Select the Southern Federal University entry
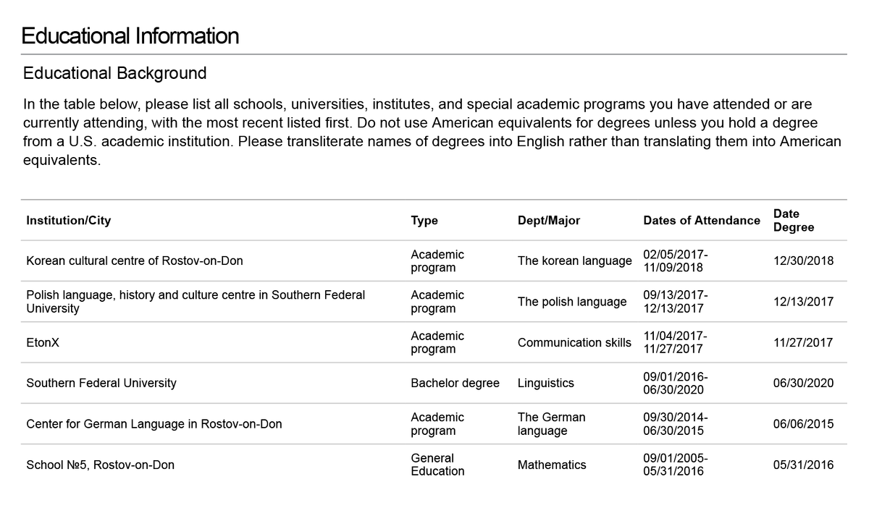This screenshot has width=869, height=508. pos(101,383)
